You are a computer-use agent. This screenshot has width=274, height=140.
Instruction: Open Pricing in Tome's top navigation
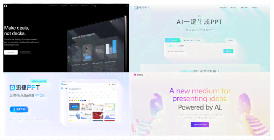[94, 6]
